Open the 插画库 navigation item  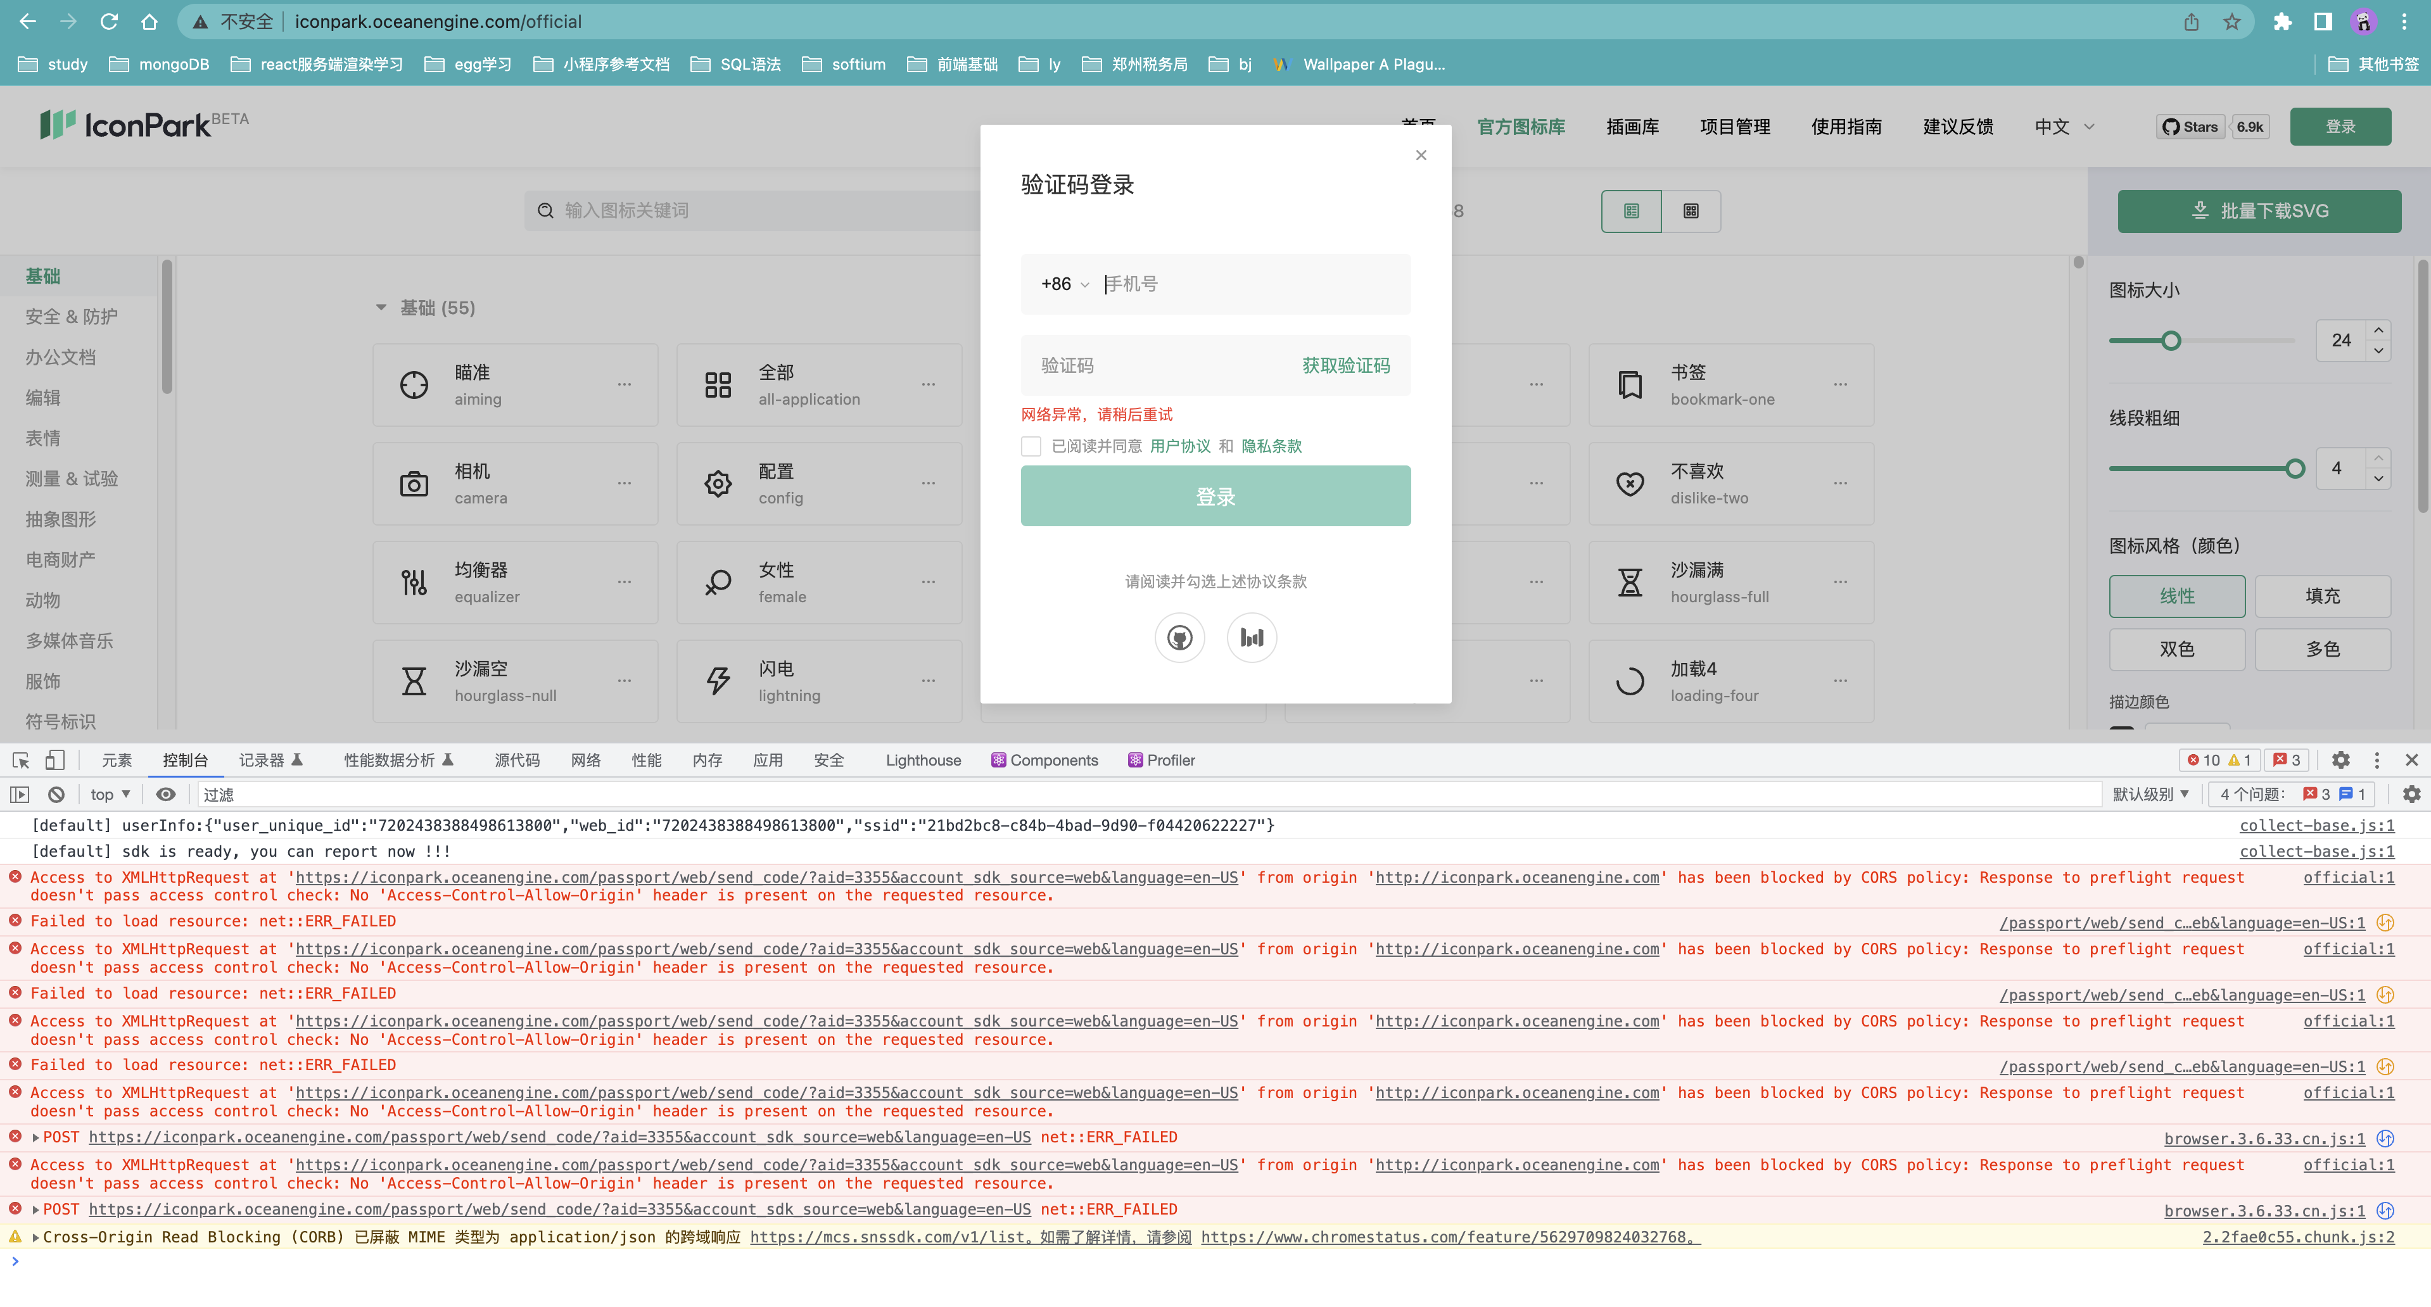coord(1632,127)
